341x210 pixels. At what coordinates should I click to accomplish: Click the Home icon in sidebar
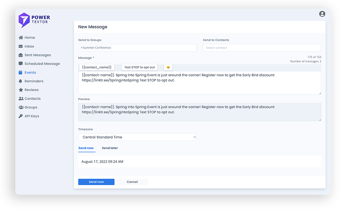21,38
